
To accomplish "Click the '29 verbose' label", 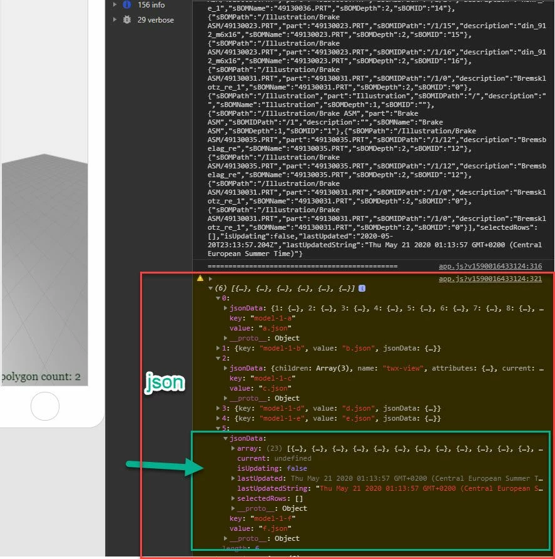I will 155,19.
